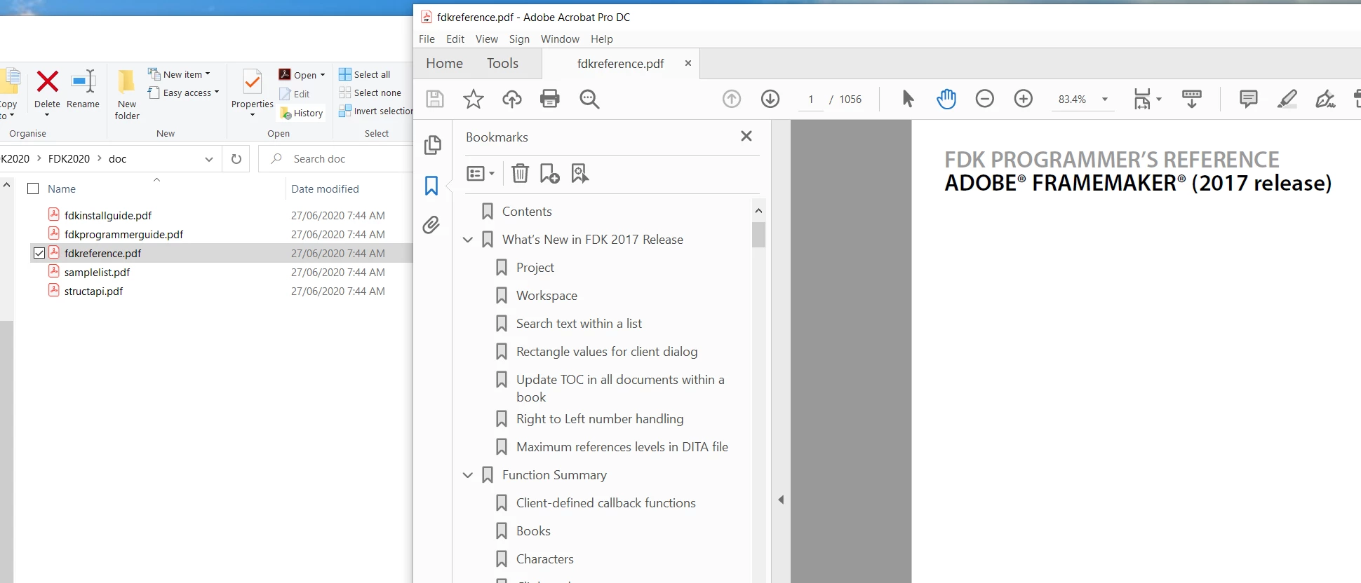The image size is (1361, 583).
Task: Select the Highlight text pen icon
Action: [1287, 99]
